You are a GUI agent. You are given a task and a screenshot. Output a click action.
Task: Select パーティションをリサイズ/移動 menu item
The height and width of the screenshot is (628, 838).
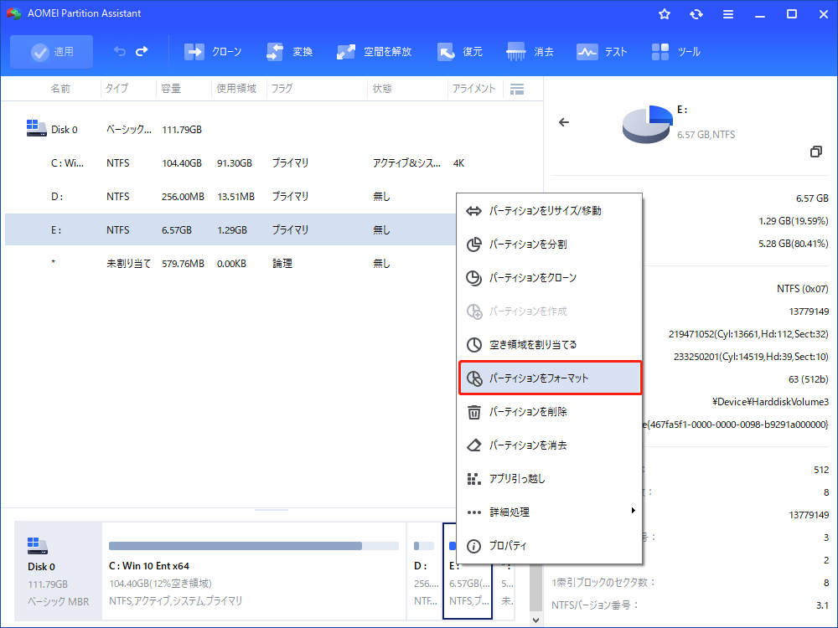pos(550,211)
